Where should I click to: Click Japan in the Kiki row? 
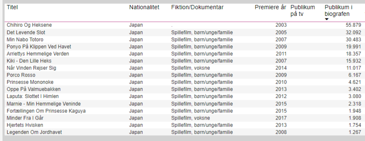(x=136, y=61)
